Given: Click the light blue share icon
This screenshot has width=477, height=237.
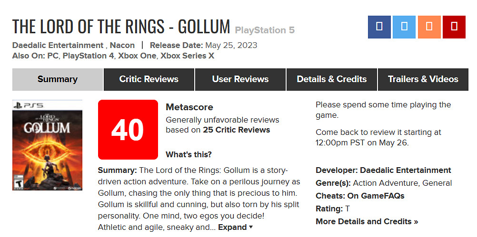Looking at the screenshot, I should [x=404, y=27].
